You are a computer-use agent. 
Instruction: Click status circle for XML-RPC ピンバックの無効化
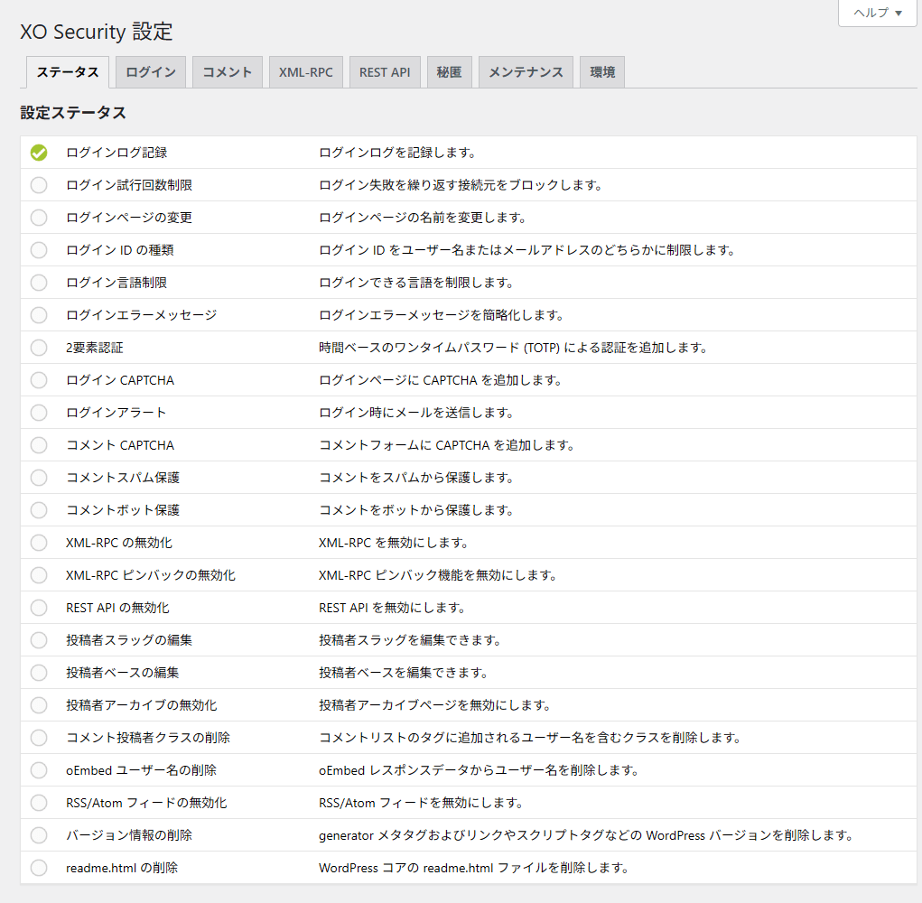coord(39,575)
